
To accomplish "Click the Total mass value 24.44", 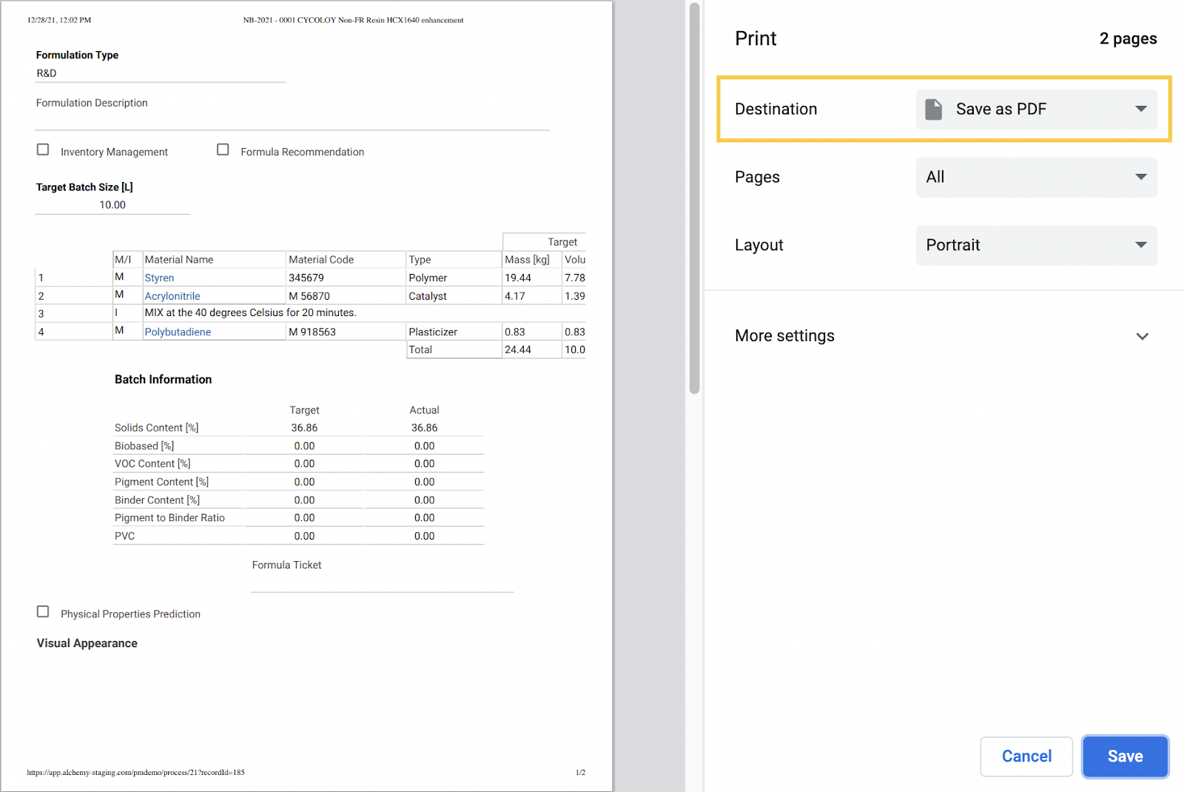I will pyautogui.click(x=518, y=350).
